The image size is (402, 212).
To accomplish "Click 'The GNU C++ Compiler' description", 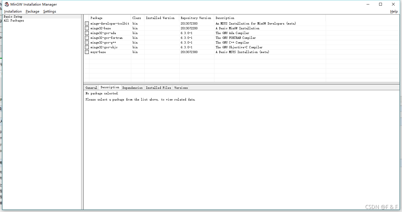I will [232, 42].
